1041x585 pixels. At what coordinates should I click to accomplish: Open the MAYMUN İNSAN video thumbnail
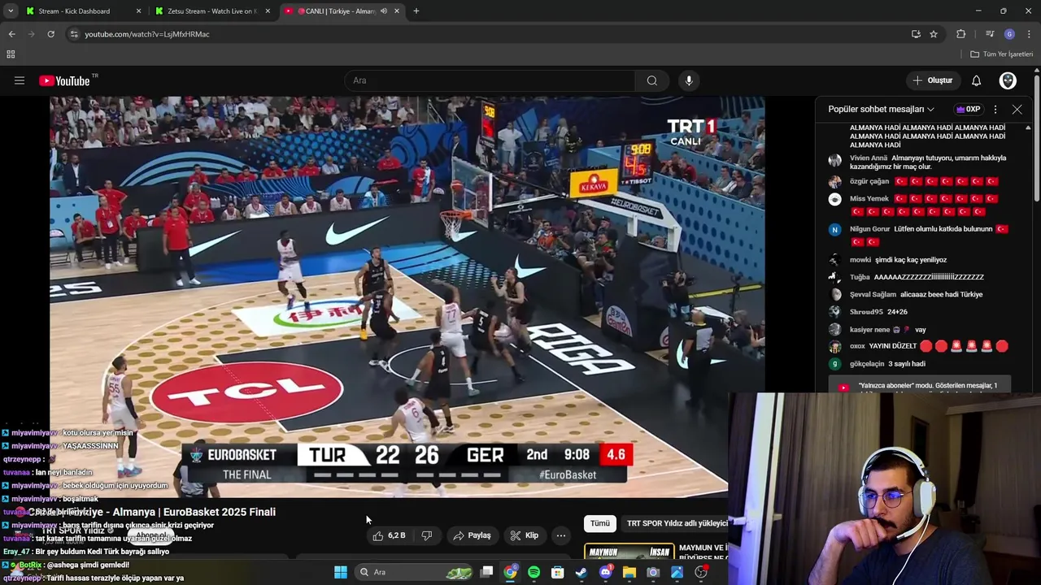pos(629,552)
